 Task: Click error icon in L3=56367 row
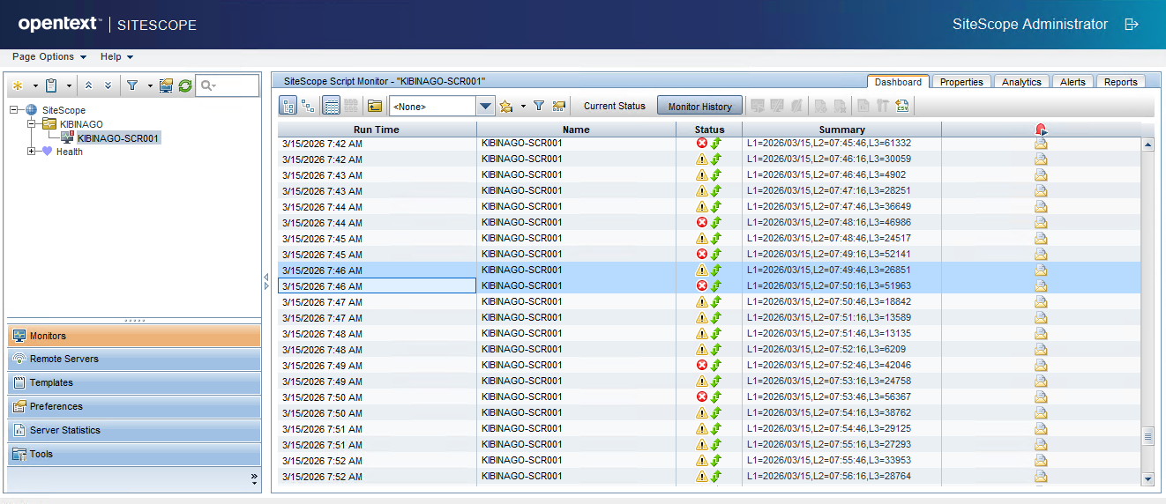point(702,397)
